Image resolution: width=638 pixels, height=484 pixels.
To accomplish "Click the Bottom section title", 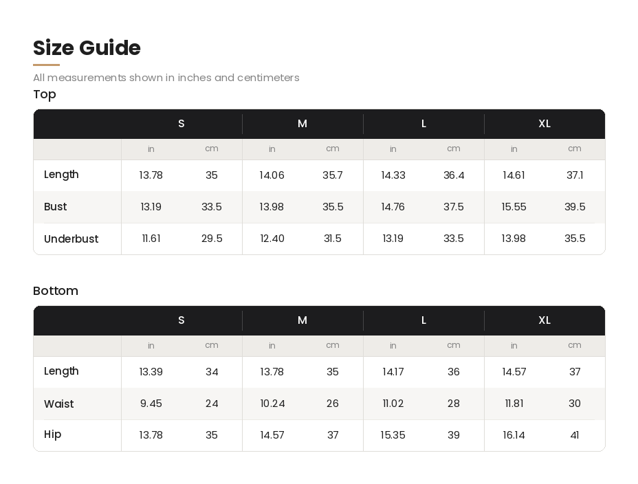I will pos(55,291).
